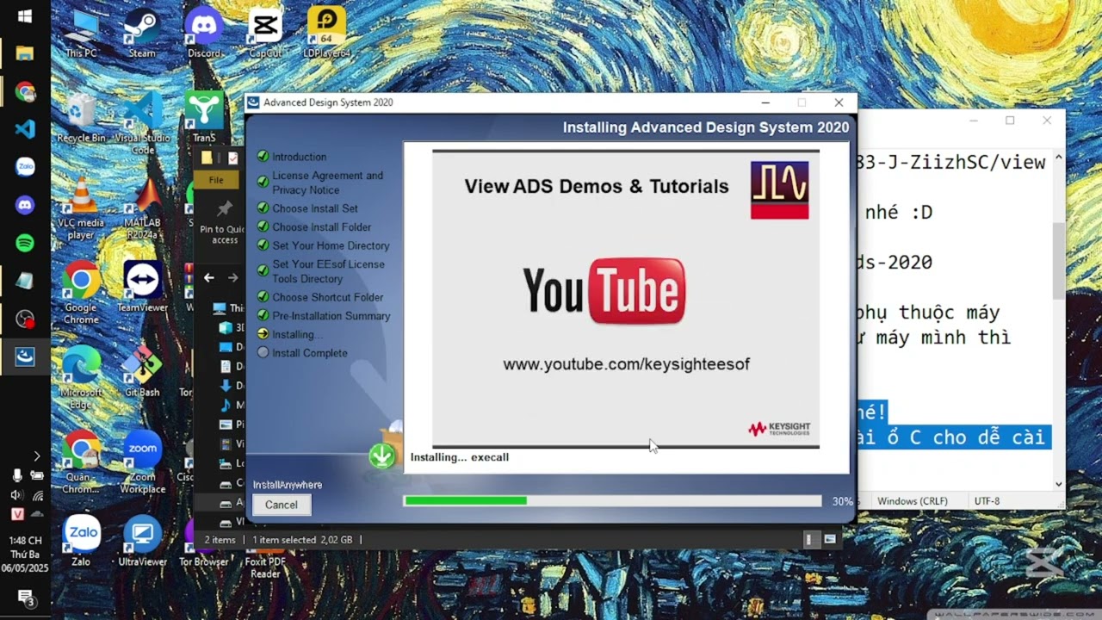This screenshot has height=620, width=1102.
Task: Click UTF-8 in Notepad status bar
Action: 987,501
